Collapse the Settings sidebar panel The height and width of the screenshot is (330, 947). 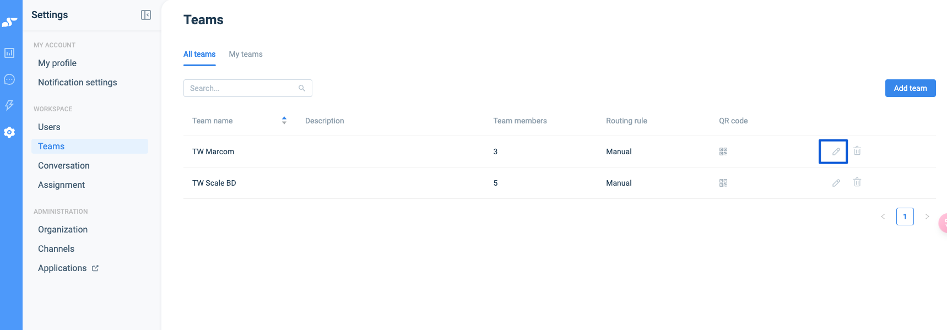coord(146,15)
